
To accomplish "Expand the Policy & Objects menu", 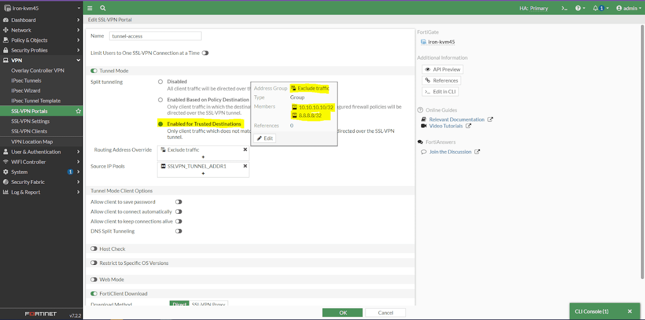I will point(42,40).
